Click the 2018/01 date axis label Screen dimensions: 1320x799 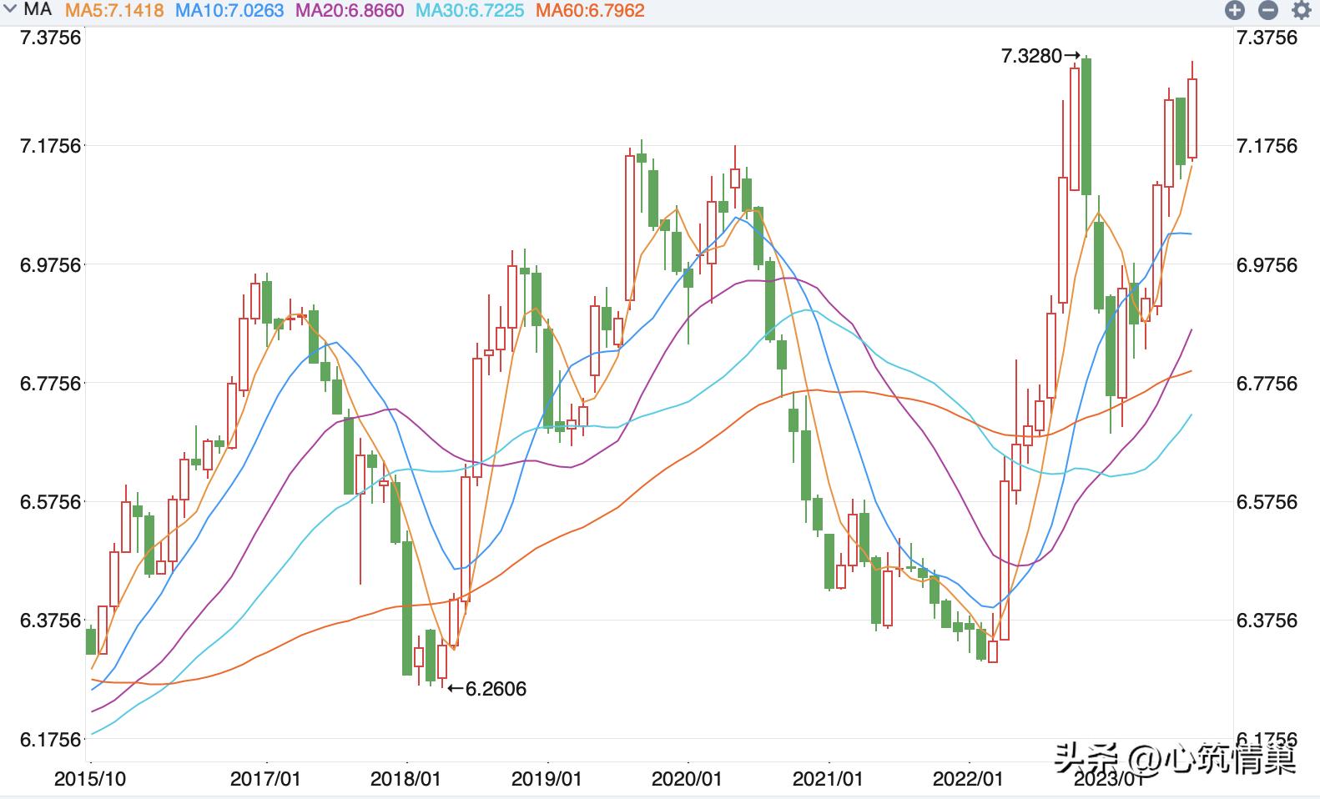click(406, 779)
